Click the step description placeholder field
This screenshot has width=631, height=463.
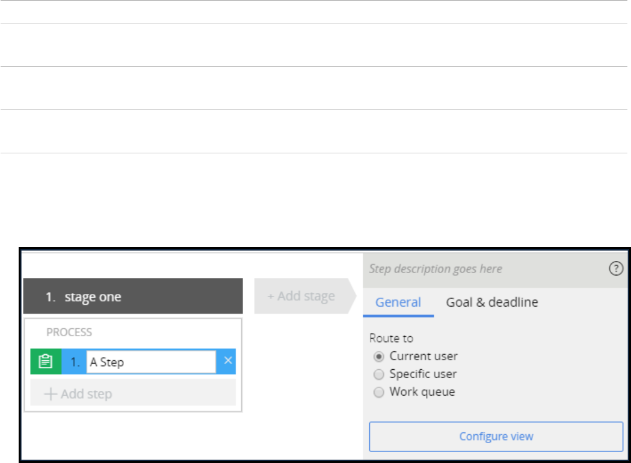[x=436, y=269]
